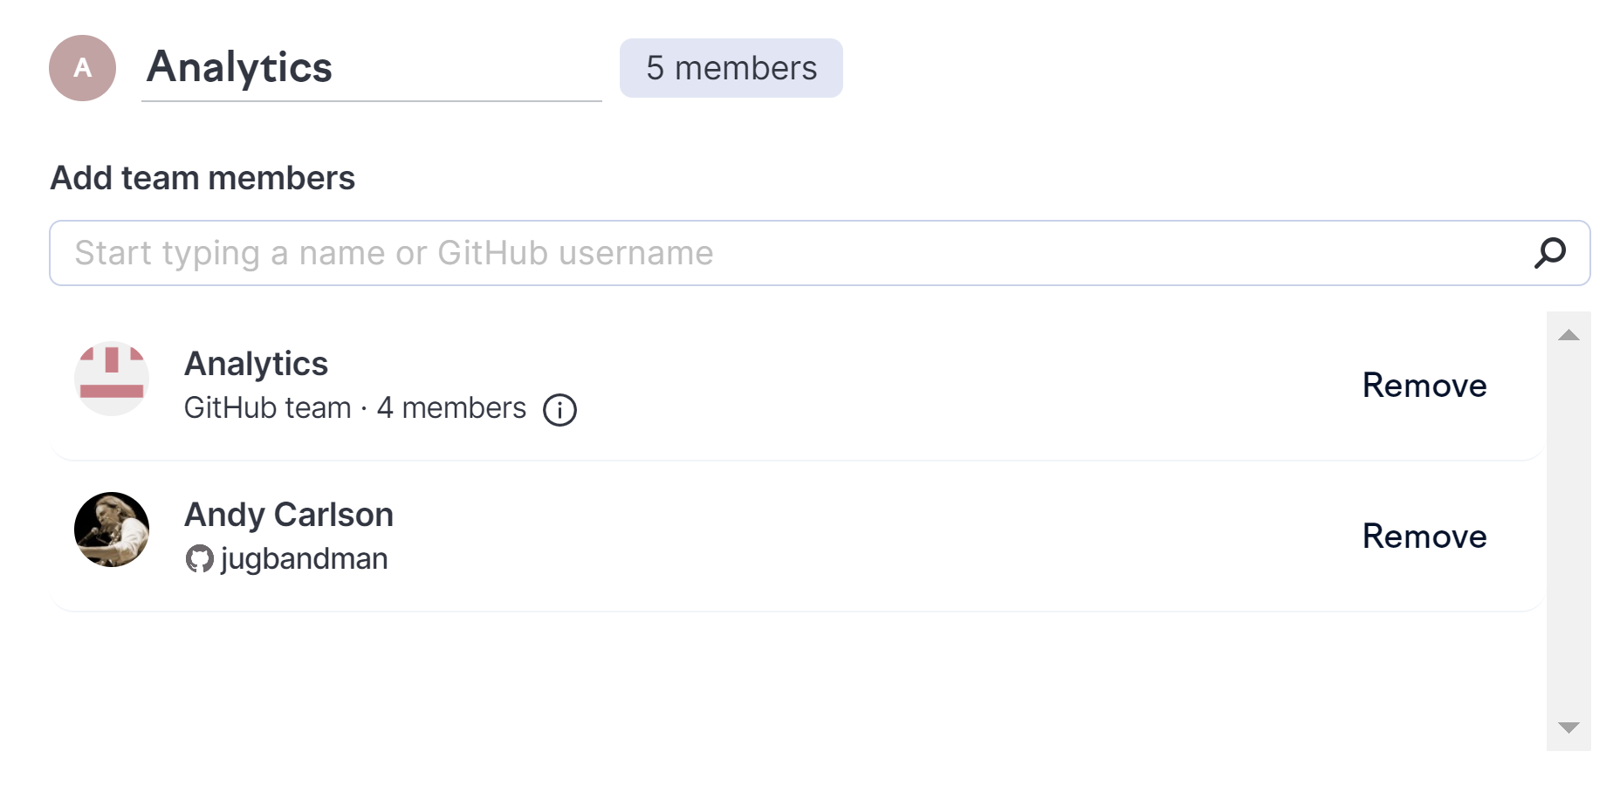Click the GitHub logo next to jugbandman

[x=199, y=559]
